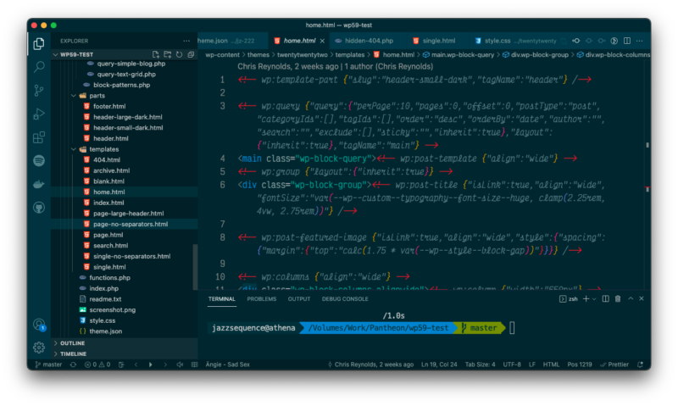Open the Manage gear settings icon

click(39, 348)
